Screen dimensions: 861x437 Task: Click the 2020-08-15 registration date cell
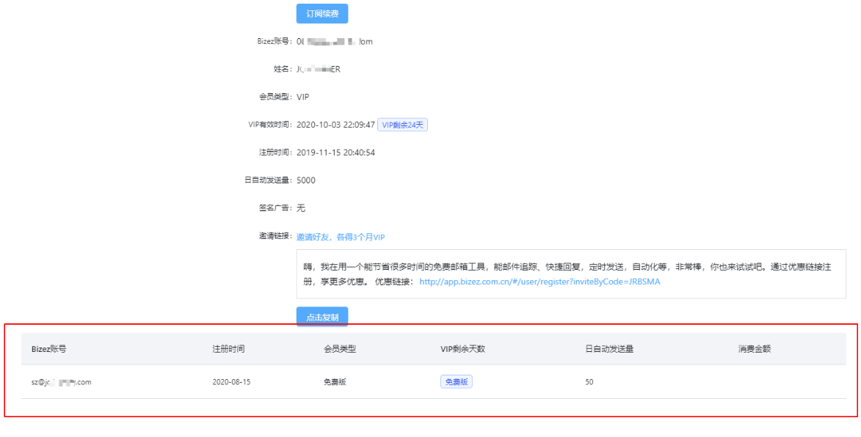click(231, 382)
